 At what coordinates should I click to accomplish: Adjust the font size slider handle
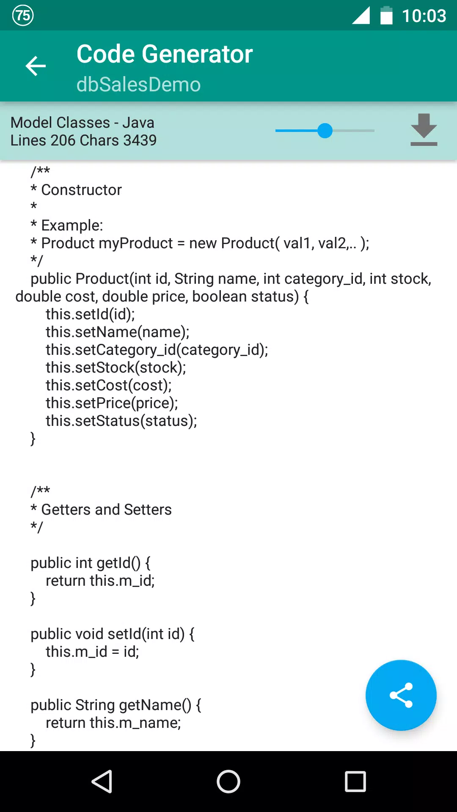[x=325, y=131]
